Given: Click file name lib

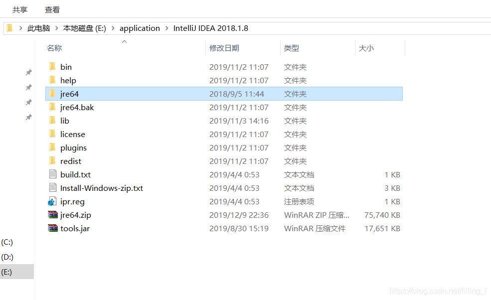Looking at the screenshot, I should tap(64, 121).
